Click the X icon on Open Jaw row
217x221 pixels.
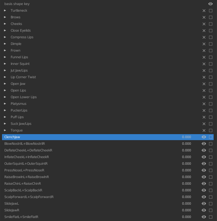click(204, 84)
